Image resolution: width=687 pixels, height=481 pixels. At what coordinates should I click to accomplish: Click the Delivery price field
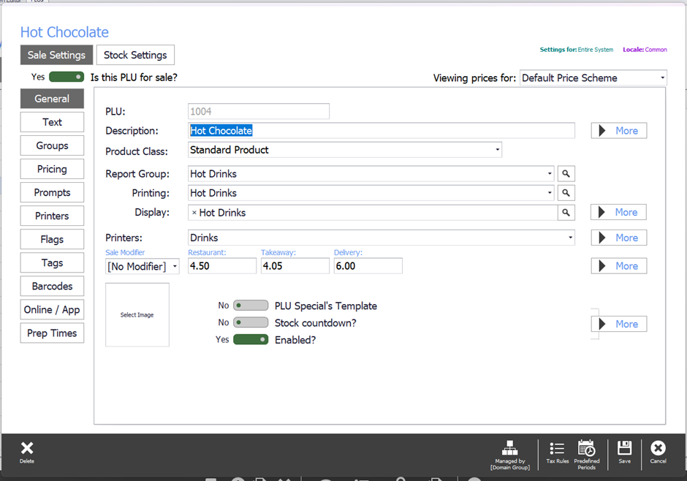click(368, 266)
